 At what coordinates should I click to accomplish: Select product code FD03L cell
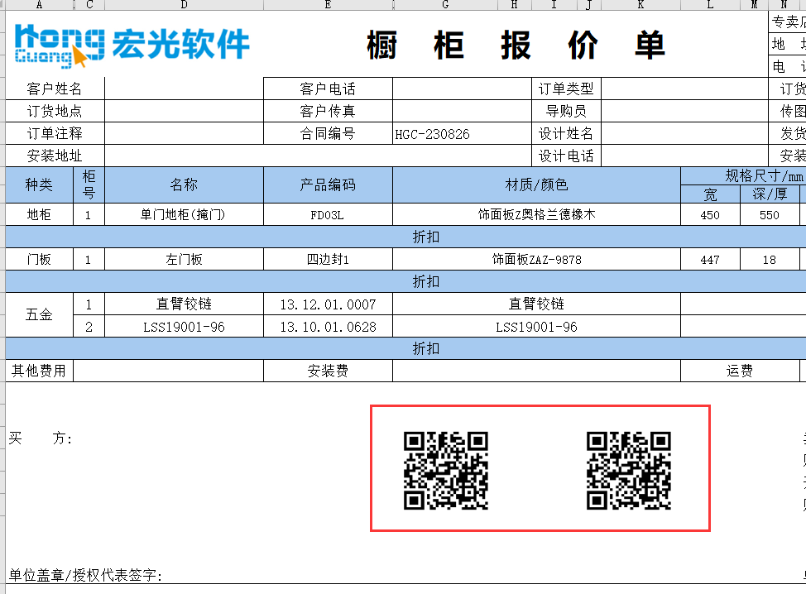tap(328, 214)
